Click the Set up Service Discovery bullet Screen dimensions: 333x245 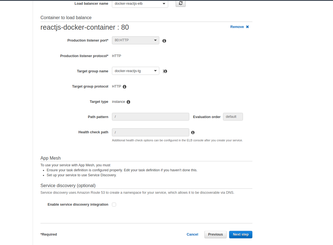[82, 175]
